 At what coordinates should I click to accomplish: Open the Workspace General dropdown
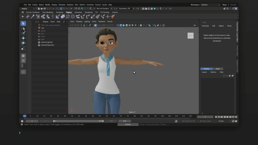coord(210,5)
